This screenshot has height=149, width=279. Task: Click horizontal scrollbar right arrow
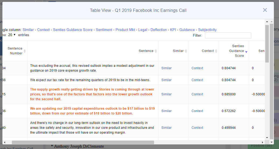tap(262, 142)
